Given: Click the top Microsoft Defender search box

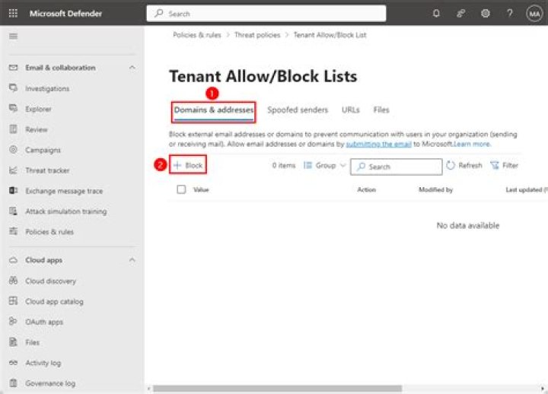Looking at the screenshot, I should 266,14.
